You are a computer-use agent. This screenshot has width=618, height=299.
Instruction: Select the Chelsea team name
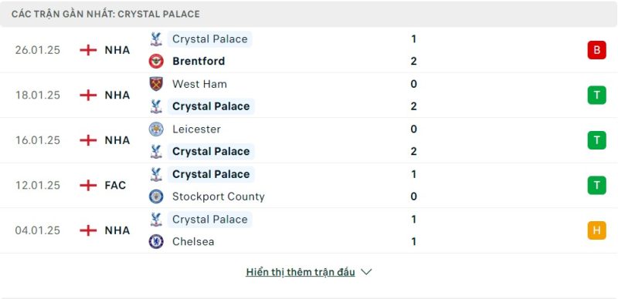pos(193,241)
